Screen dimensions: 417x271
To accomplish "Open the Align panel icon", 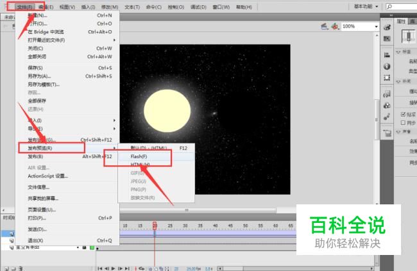I will [387, 55].
